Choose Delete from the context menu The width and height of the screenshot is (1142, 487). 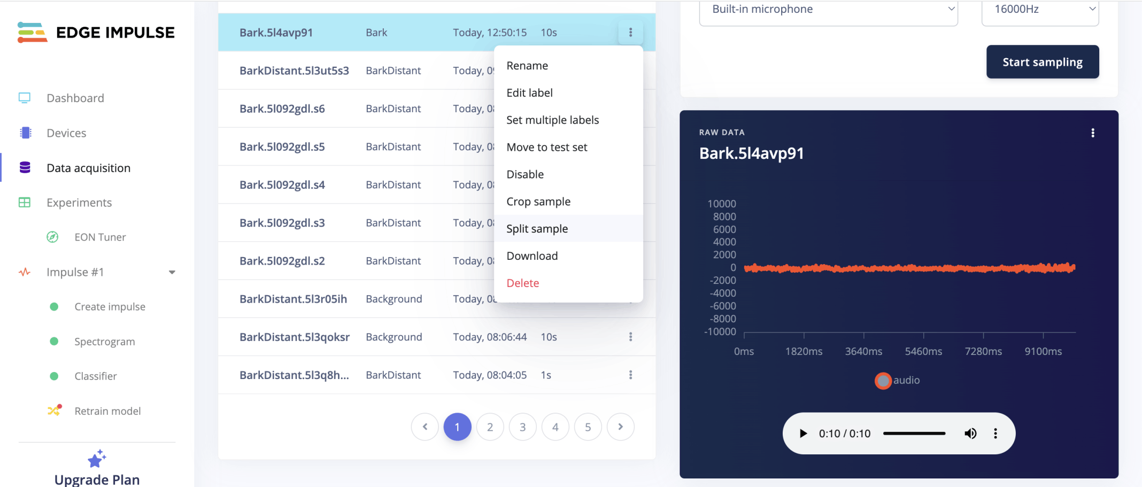click(568, 283)
